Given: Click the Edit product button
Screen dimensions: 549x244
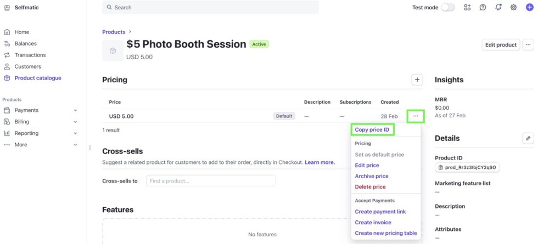Looking at the screenshot, I should click(x=501, y=45).
